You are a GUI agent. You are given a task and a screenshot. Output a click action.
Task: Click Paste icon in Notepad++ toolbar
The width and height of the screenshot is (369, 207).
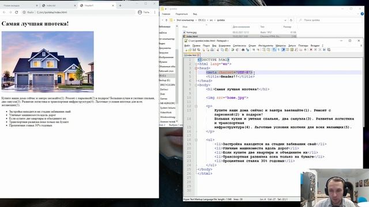(227, 50)
